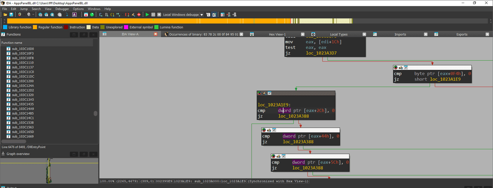Click the green circle toolbar icon
The width and height of the screenshot is (493, 188).
point(92,15)
